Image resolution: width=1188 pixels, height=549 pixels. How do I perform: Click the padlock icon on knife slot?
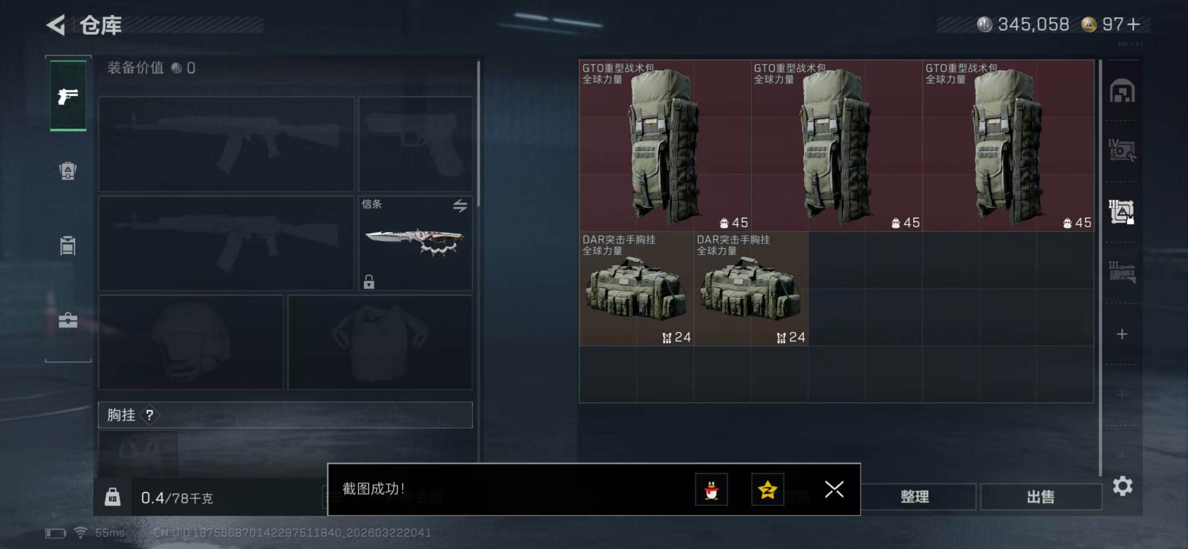coord(369,281)
